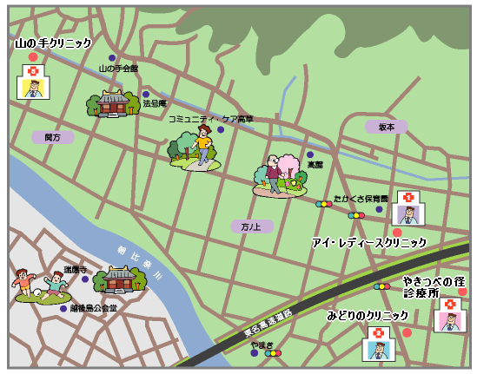Open the みどりのクリニック clinic building icon
This screenshot has width=477, height=374.
pyautogui.click(x=379, y=344)
